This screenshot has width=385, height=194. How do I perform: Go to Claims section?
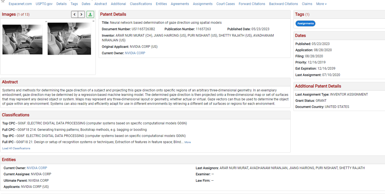307,4
